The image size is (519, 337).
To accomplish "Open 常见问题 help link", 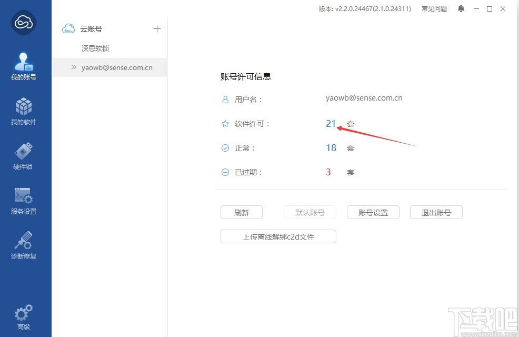I will 434,8.
